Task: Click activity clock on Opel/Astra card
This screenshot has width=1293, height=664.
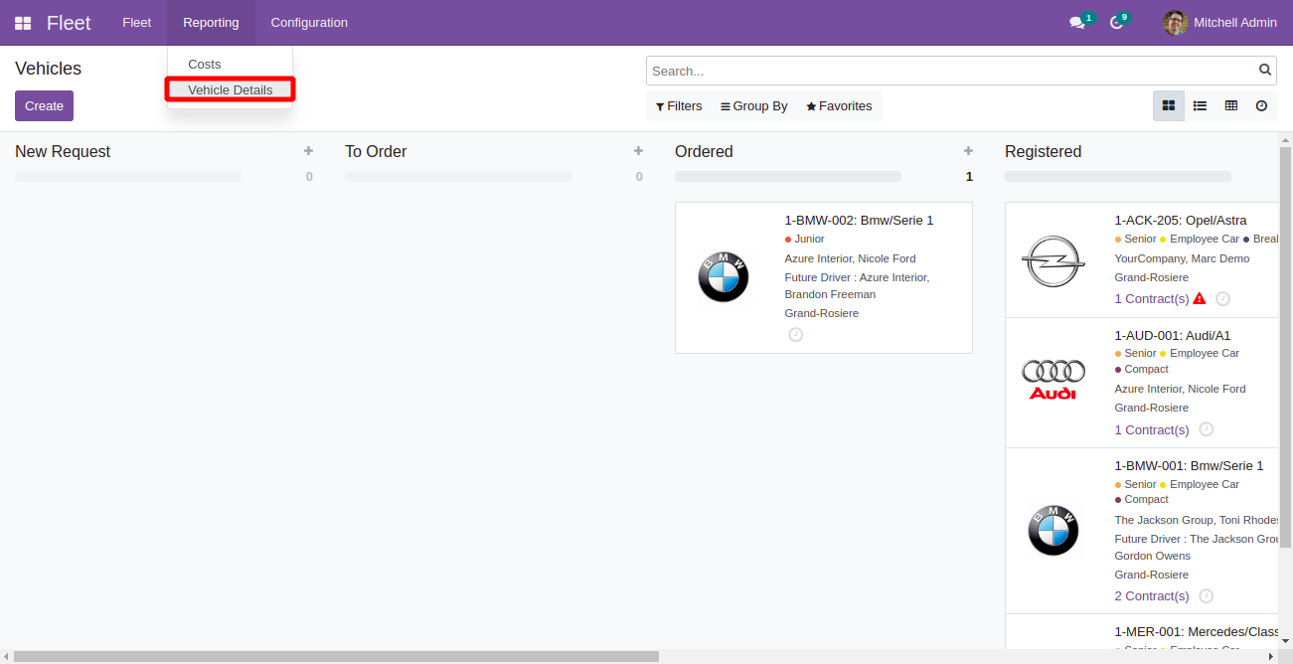Action: (1223, 298)
